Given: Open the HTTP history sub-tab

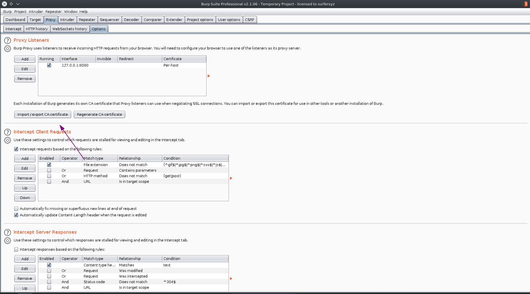Looking at the screenshot, I should (x=37, y=29).
